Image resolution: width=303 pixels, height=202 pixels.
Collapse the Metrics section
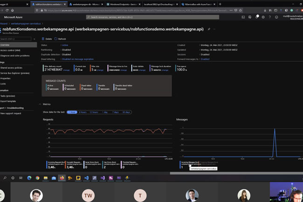(x=40, y=104)
